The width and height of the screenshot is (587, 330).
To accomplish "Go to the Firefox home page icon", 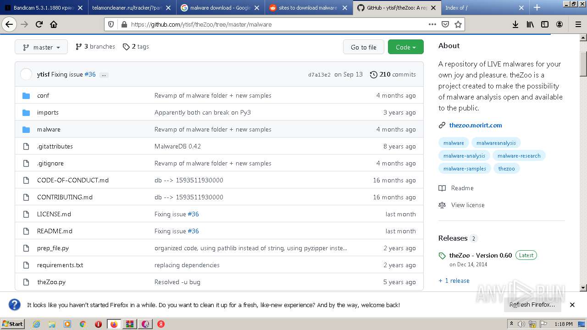I will point(54,24).
